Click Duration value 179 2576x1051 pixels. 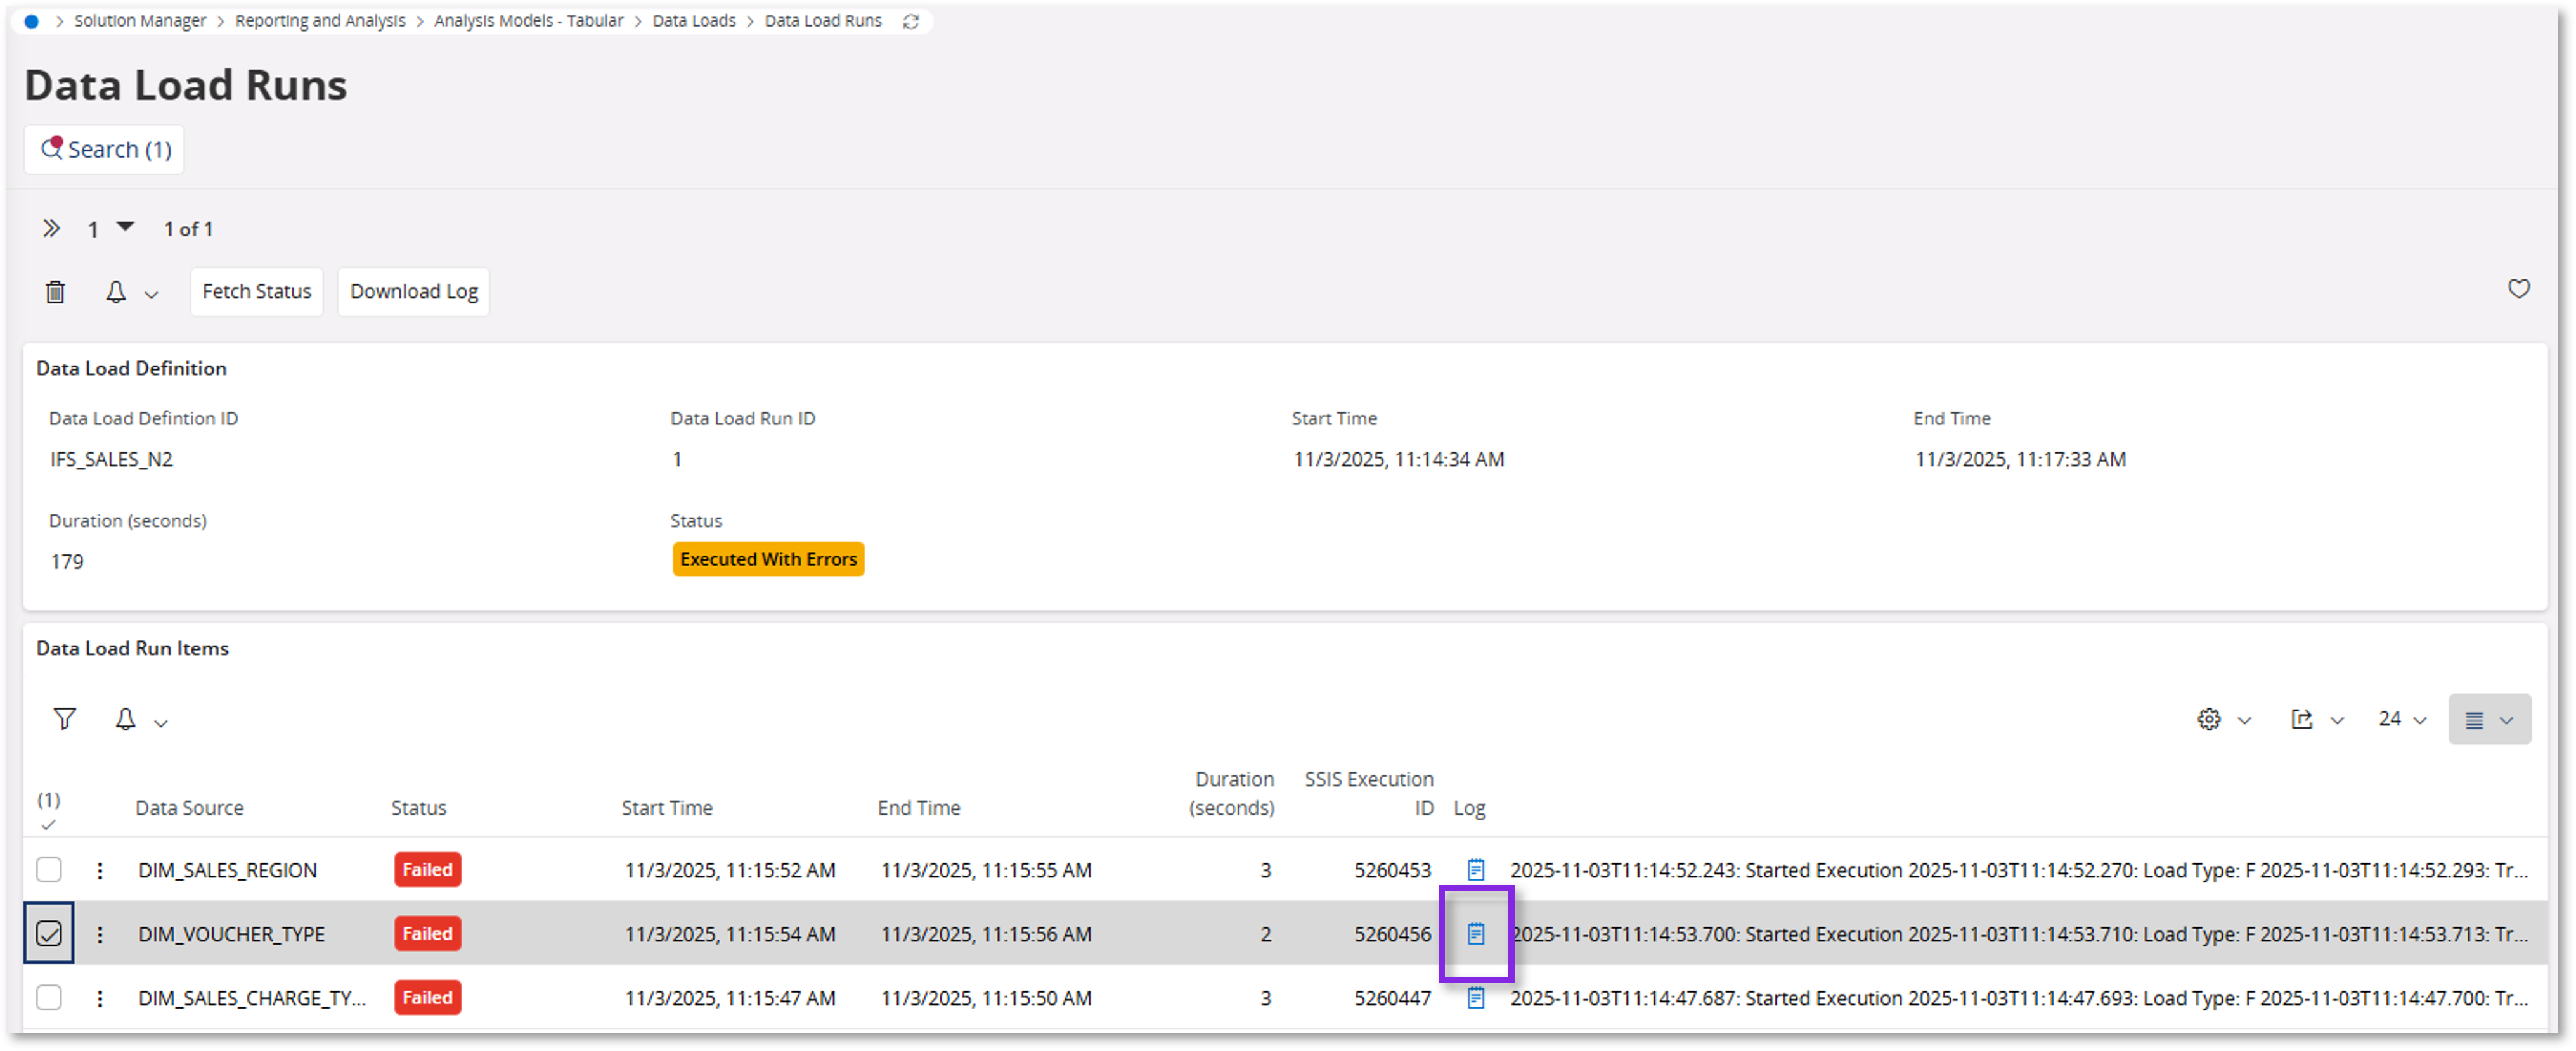(x=67, y=563)
